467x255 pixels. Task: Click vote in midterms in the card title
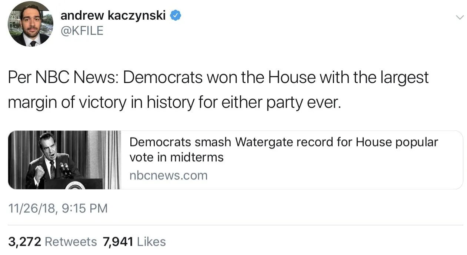tap(176, 158)
